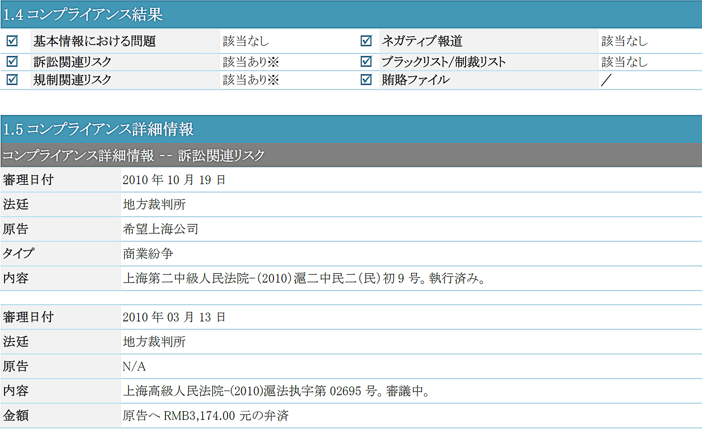The width and height of the screenshot is (702, 429).
Task: Click the 金額 label
Action: tap(16, 416)
